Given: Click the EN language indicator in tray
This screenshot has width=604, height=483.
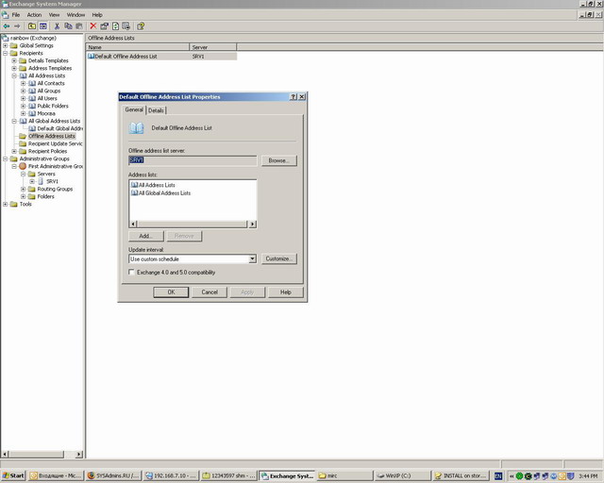Looking at the screenshot, I should pyautogui.click(x=498, y=476).
